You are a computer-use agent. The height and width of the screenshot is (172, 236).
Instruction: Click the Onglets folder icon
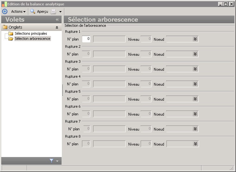(5, 27)
